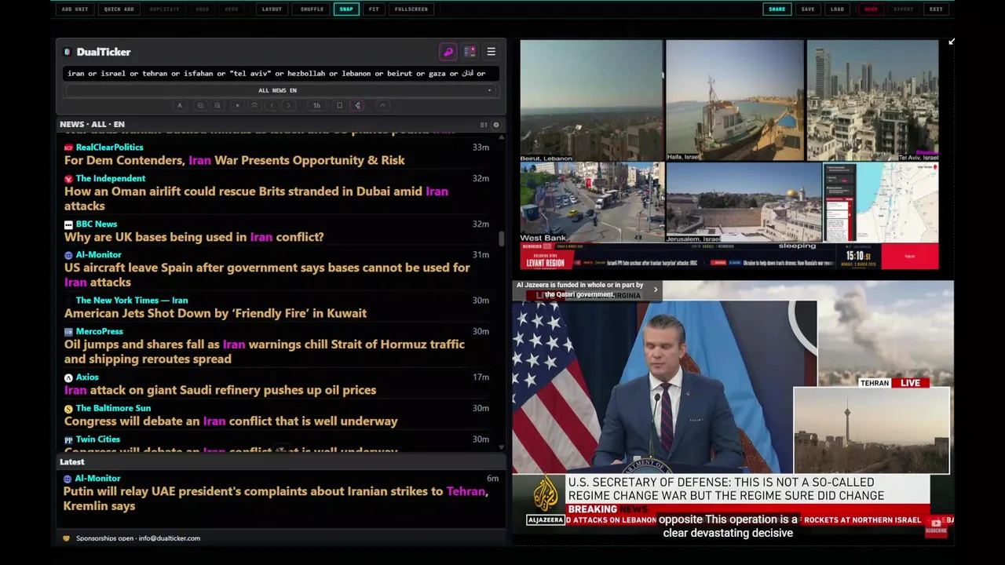Click the EXIT button
Image resolution: width=1005 pixels, height=565 pixels.
tap(936, 9)
